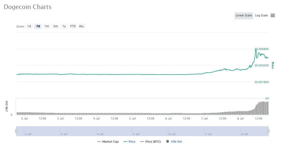The width and height of the screenshot is (281, 145).
Task: Click the 2. Jul x-axis label
Action: click(x=24, y=118)
